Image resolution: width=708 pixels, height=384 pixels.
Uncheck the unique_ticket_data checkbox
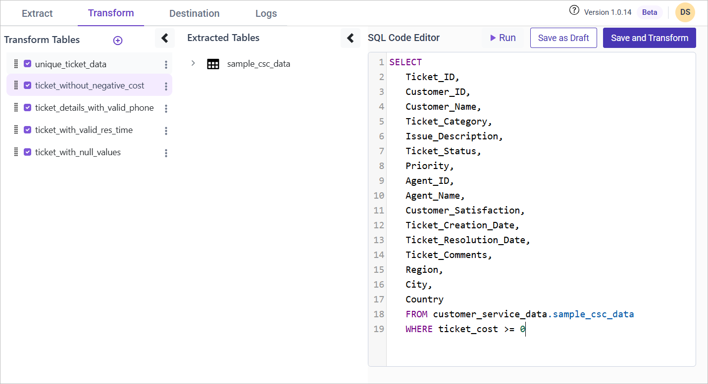(28, 64)
